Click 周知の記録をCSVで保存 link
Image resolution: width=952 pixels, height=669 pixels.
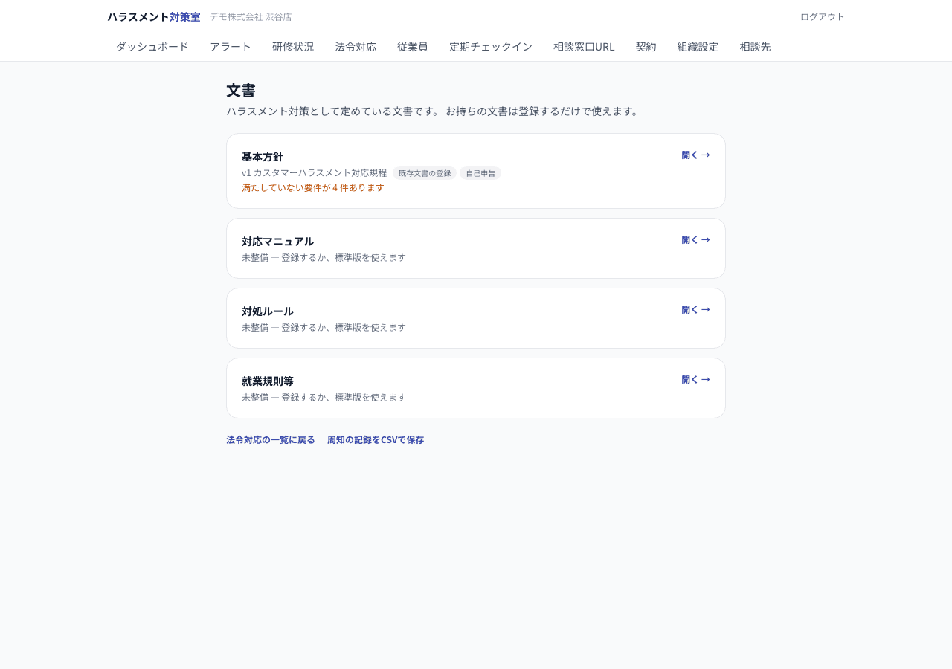tap(376, 439)
